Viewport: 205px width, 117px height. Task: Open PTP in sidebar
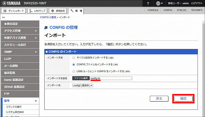(20, 94)
